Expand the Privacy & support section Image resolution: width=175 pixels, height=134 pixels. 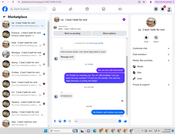(151, 85)
